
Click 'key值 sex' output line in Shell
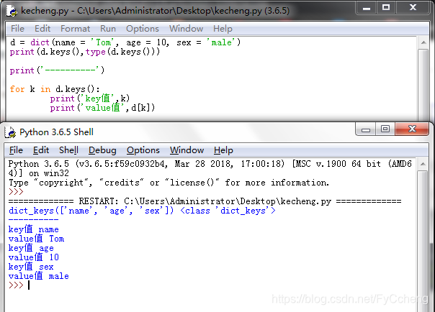pos(31,267)
